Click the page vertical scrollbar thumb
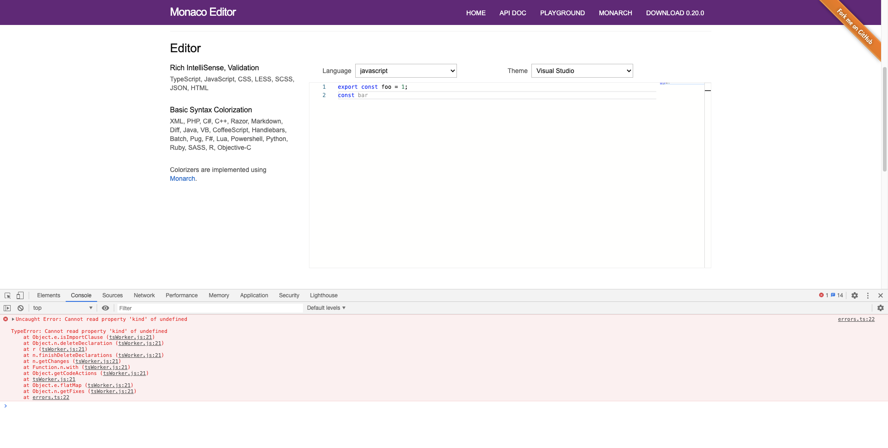This screenshot has width=888, height=448. tap(885, 119)
